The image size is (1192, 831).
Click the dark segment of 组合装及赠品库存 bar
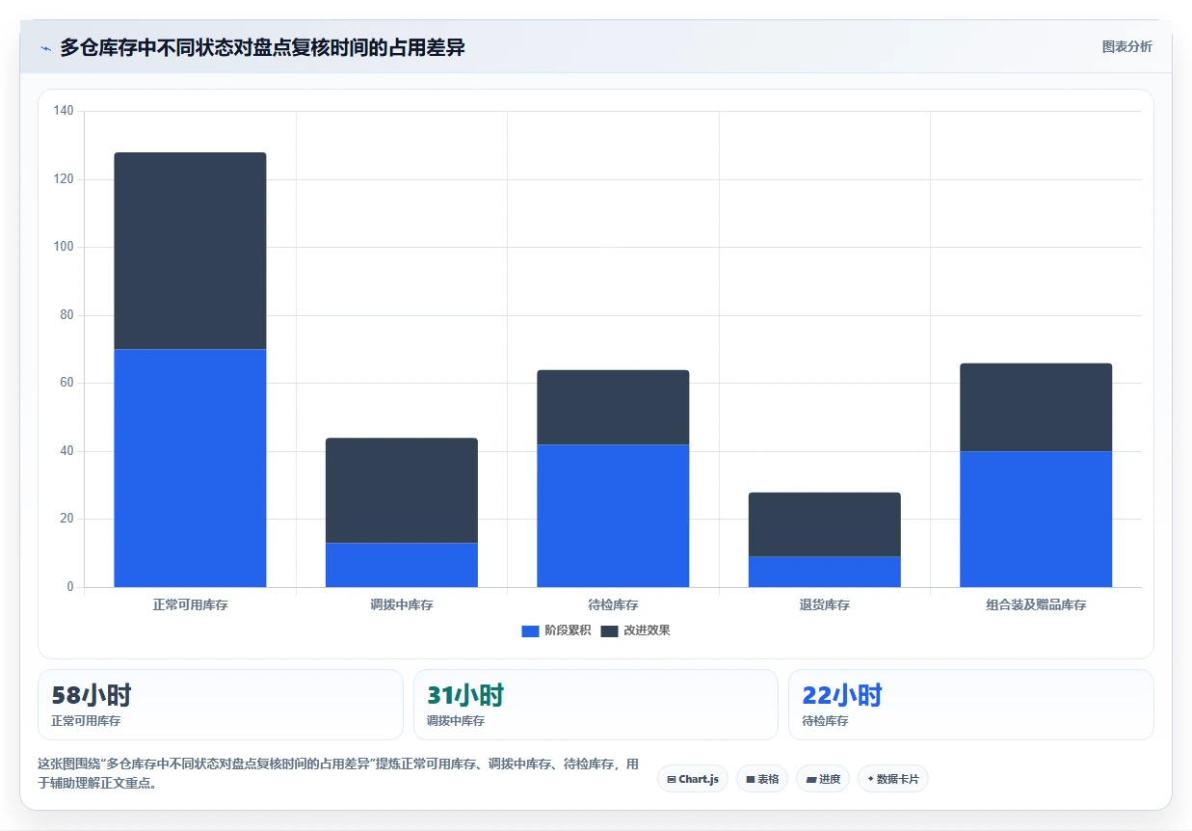coord(1036,407)
